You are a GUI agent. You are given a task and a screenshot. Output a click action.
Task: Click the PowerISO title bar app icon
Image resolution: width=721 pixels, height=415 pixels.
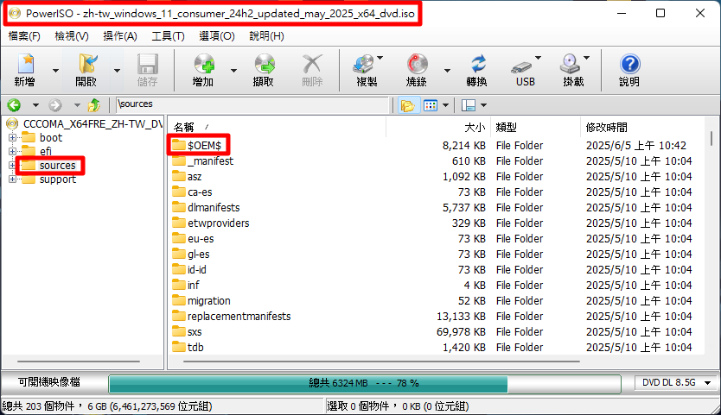[x=15, y=13]
